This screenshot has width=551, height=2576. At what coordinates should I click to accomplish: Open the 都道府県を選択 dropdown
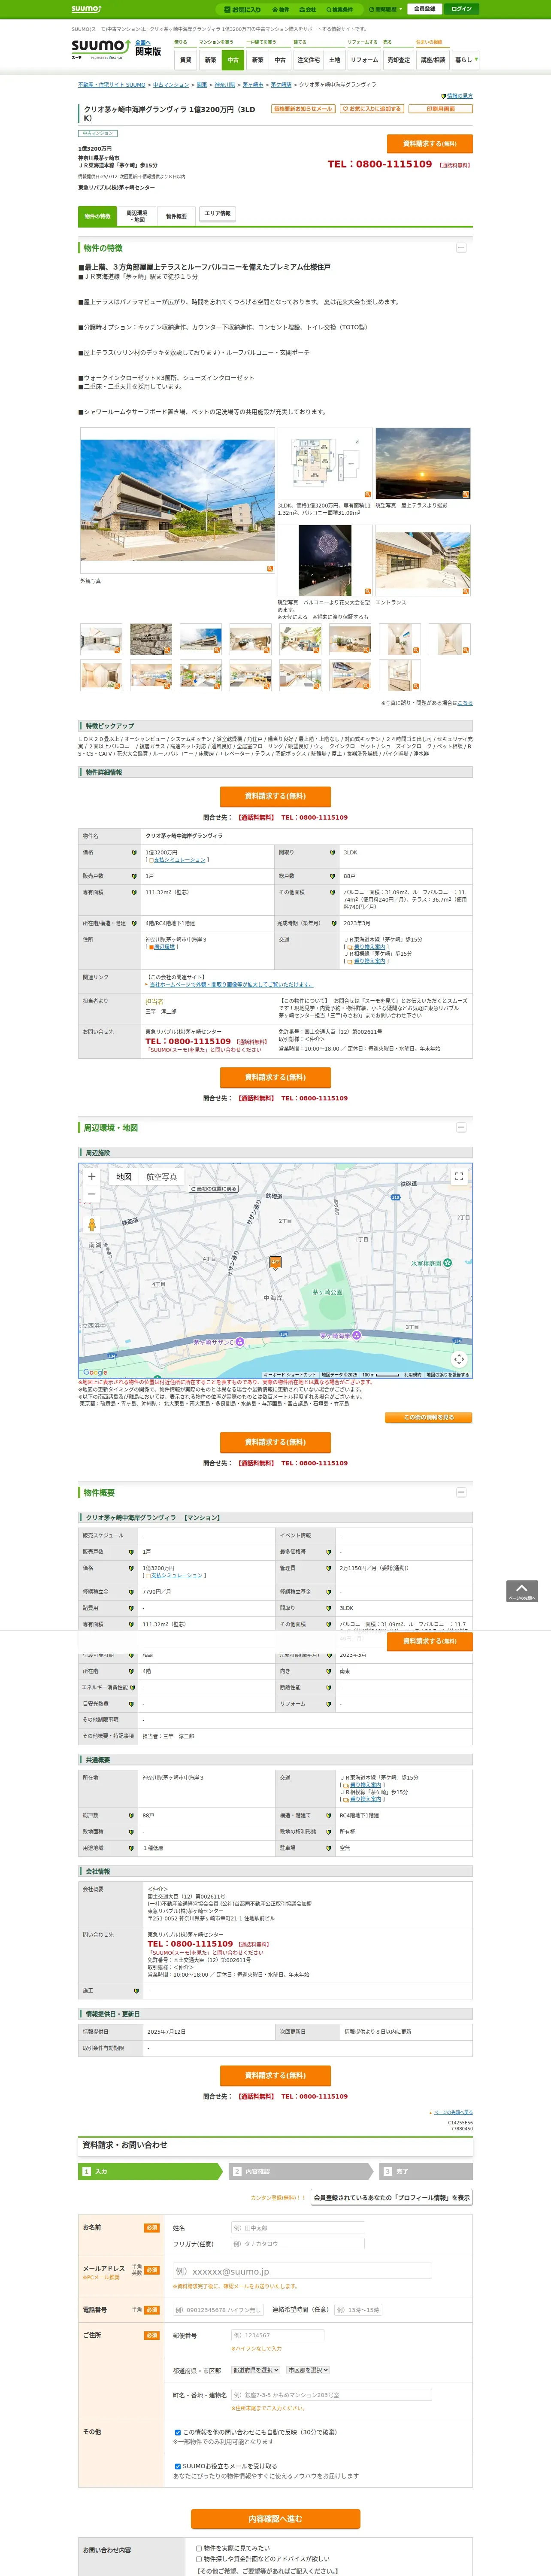[256, 2370]
